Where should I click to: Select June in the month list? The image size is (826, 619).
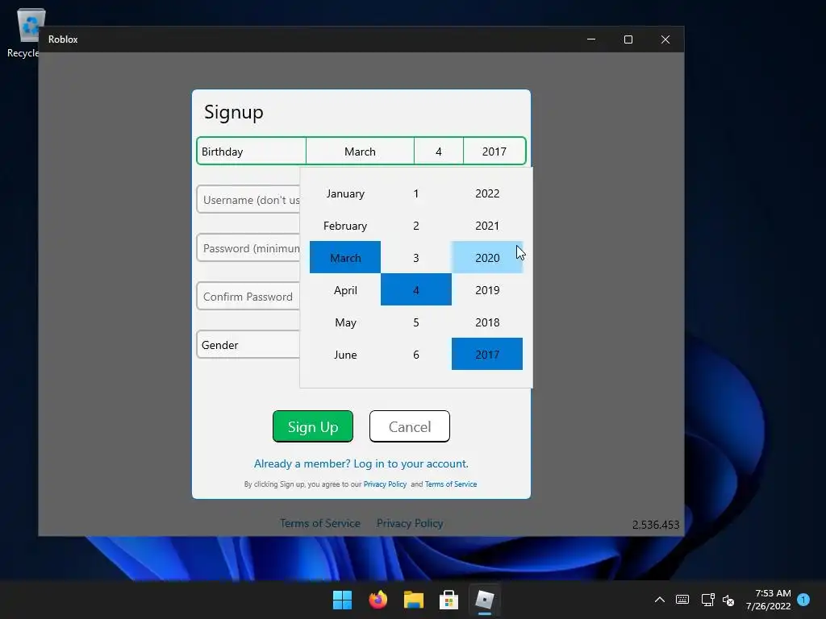[345, 355]
